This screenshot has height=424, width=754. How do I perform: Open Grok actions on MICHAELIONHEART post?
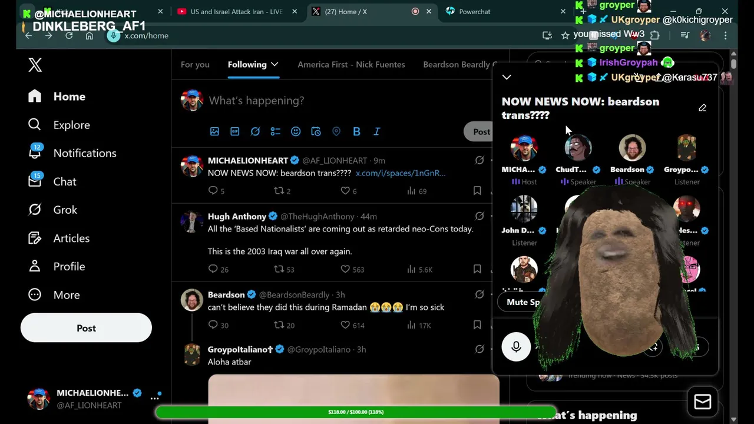click(479, 160)
